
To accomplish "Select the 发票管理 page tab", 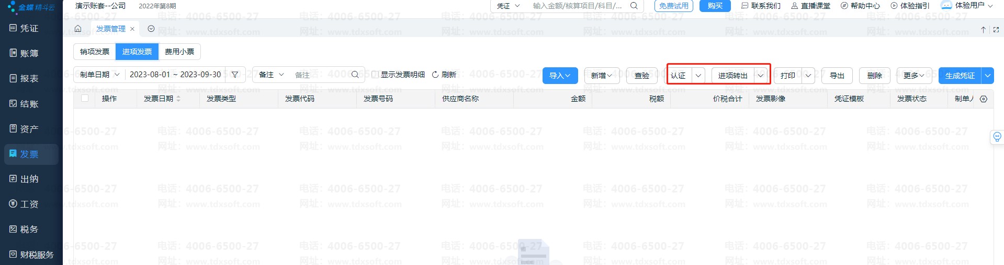I will [111, 29].
